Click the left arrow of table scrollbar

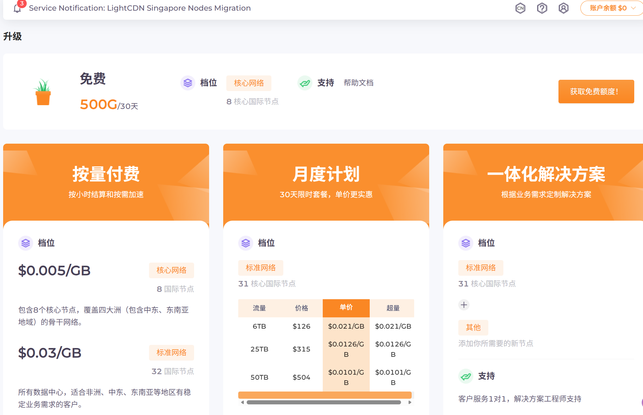pyautogui.click(x=242, y=402)
